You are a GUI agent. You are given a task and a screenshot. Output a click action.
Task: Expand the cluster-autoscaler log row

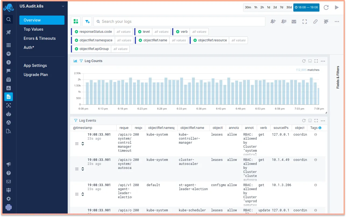[x=83, y=169]
